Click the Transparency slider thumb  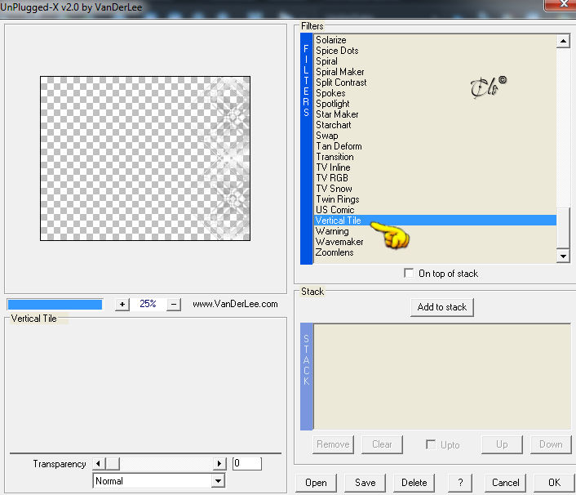(x=113, y=463)
